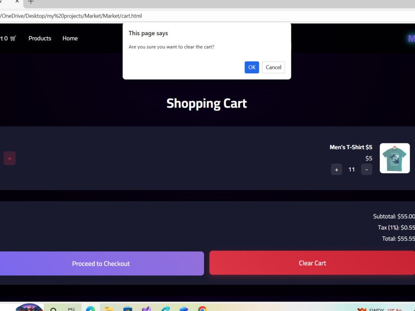
Task: Remove Men's T-Shirt with red × button
Action: coord(10,158)
